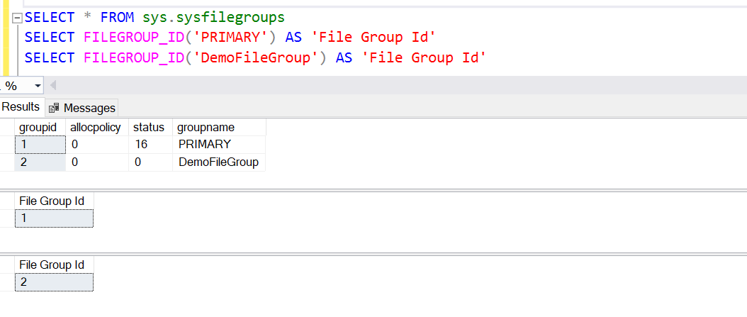Select the File Group Id cell containing 2
This screenshot has height=317, width=747.
53,282
